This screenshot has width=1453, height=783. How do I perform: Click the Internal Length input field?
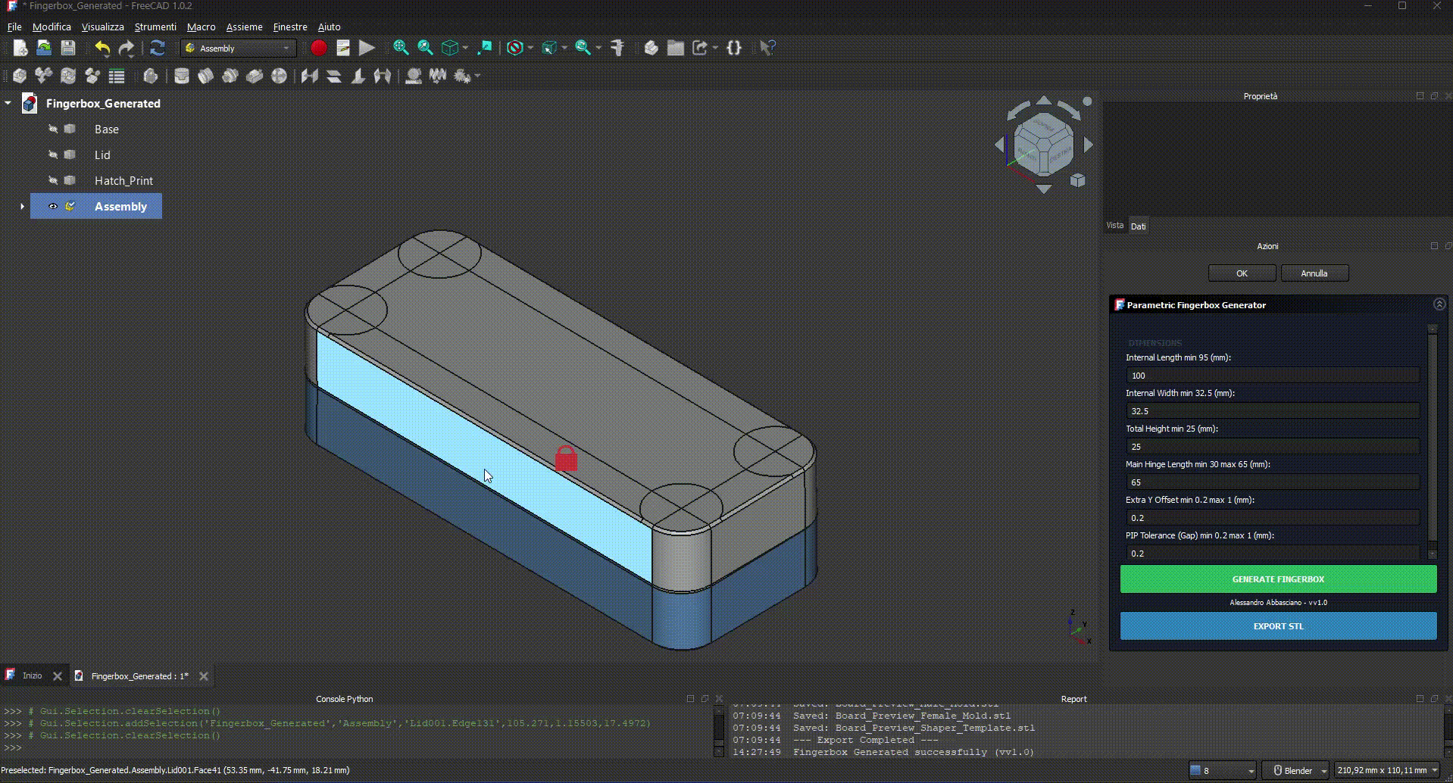coord(1272,376)
